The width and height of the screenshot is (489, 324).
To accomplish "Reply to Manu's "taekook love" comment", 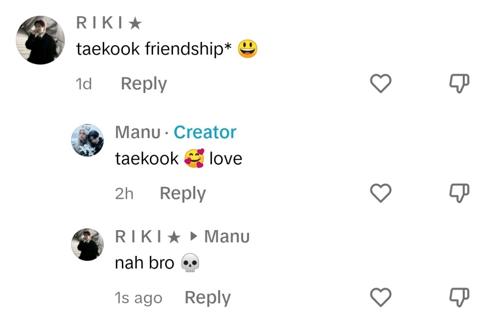I will coord(182,193).
